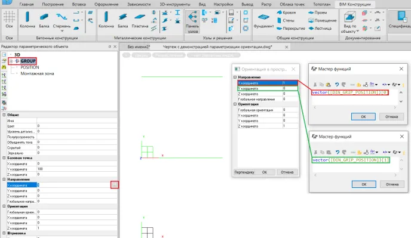Click Y координата value field under Базовая точка
The width and height of the screenshot is (411, 238).
pyautogui.click(x=77, y=169)
